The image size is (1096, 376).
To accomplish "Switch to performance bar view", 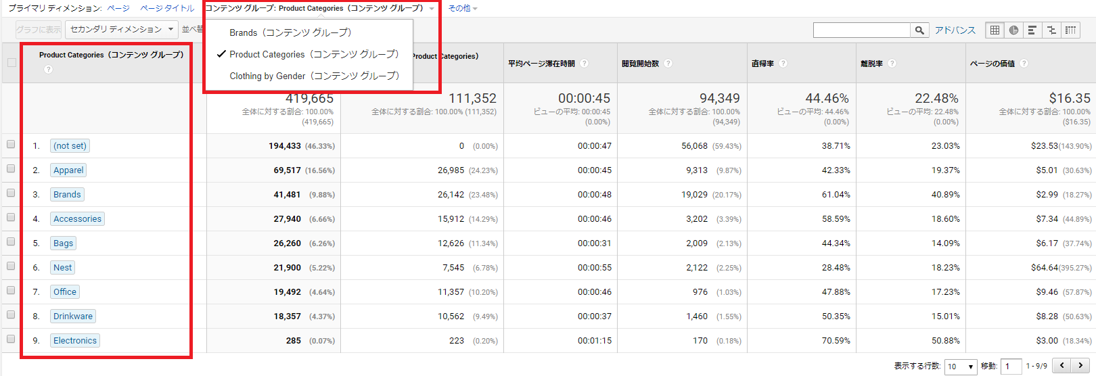I will point(1032,30).
